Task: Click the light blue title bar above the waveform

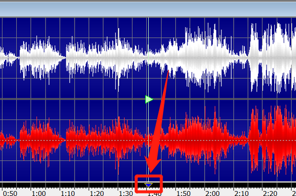Action: (x=148, y=9)
